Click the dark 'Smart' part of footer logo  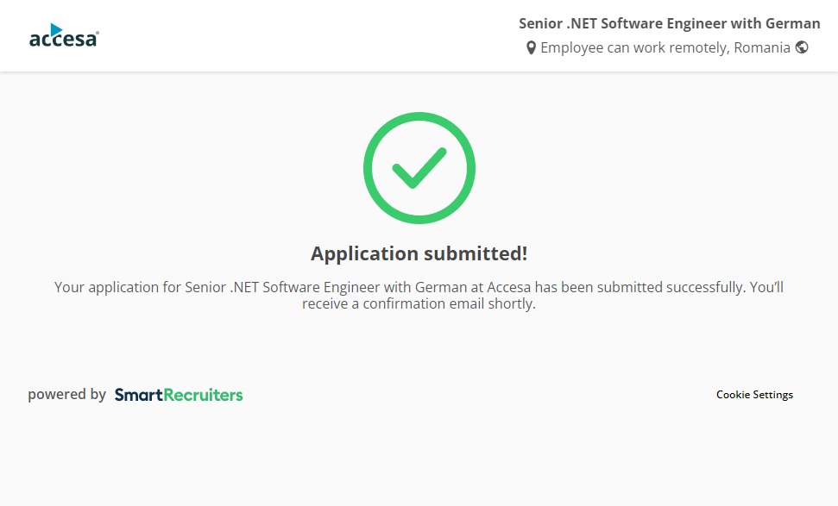pos(139,395)
